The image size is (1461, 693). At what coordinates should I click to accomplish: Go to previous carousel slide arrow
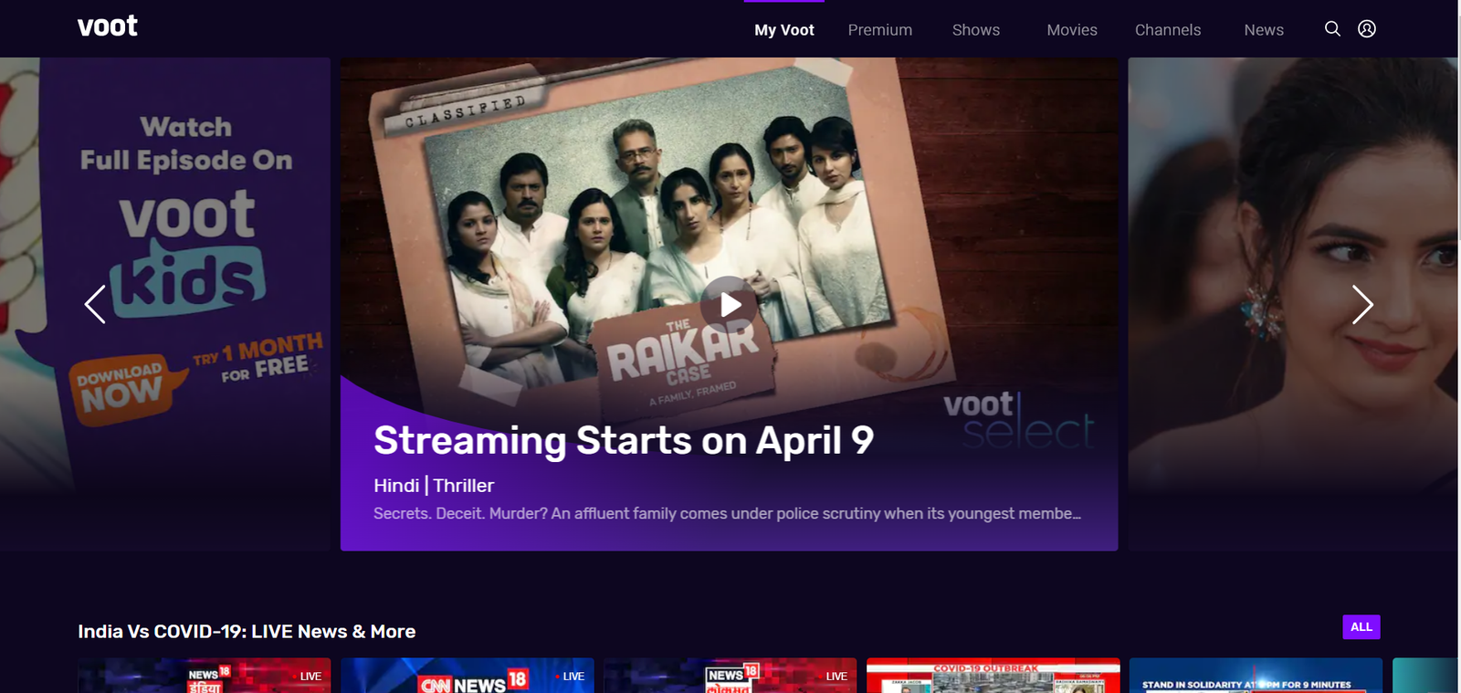[95, 304]
